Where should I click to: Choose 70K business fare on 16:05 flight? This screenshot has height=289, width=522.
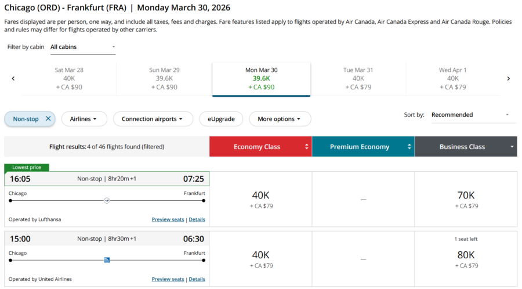click(466, 199)
